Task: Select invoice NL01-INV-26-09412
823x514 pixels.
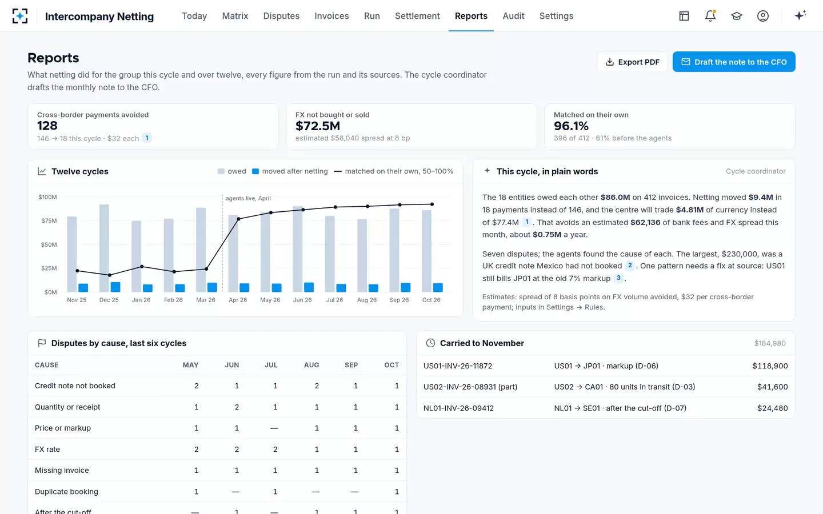Action: tap(458, 408)
